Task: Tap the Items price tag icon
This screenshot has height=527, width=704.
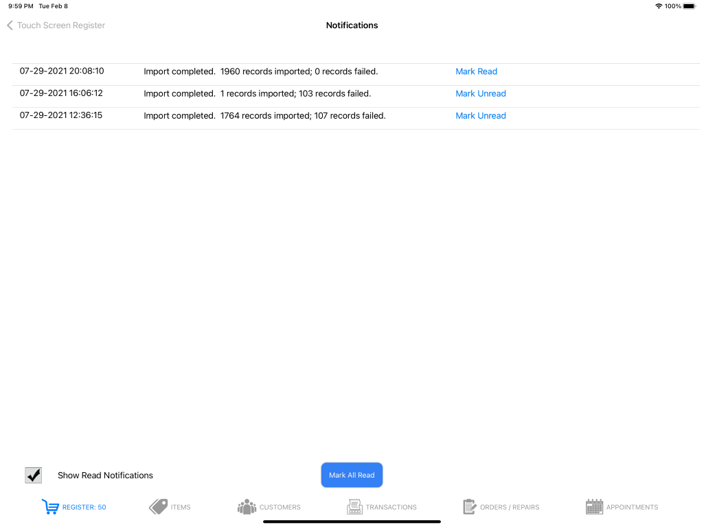Action: (158, 507)
